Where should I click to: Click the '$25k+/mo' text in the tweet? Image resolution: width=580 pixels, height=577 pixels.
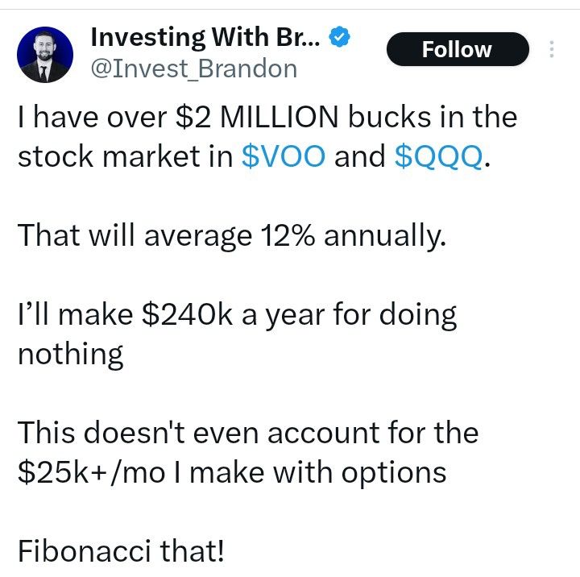[x=91, y=472]
